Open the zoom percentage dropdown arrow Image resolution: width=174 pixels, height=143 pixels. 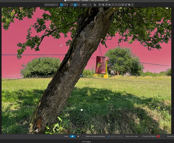point(91,5)
